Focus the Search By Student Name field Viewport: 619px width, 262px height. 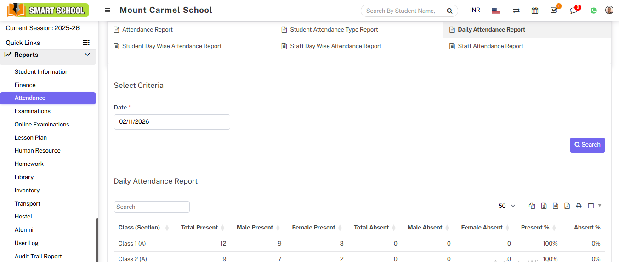(x=402, y=11)
